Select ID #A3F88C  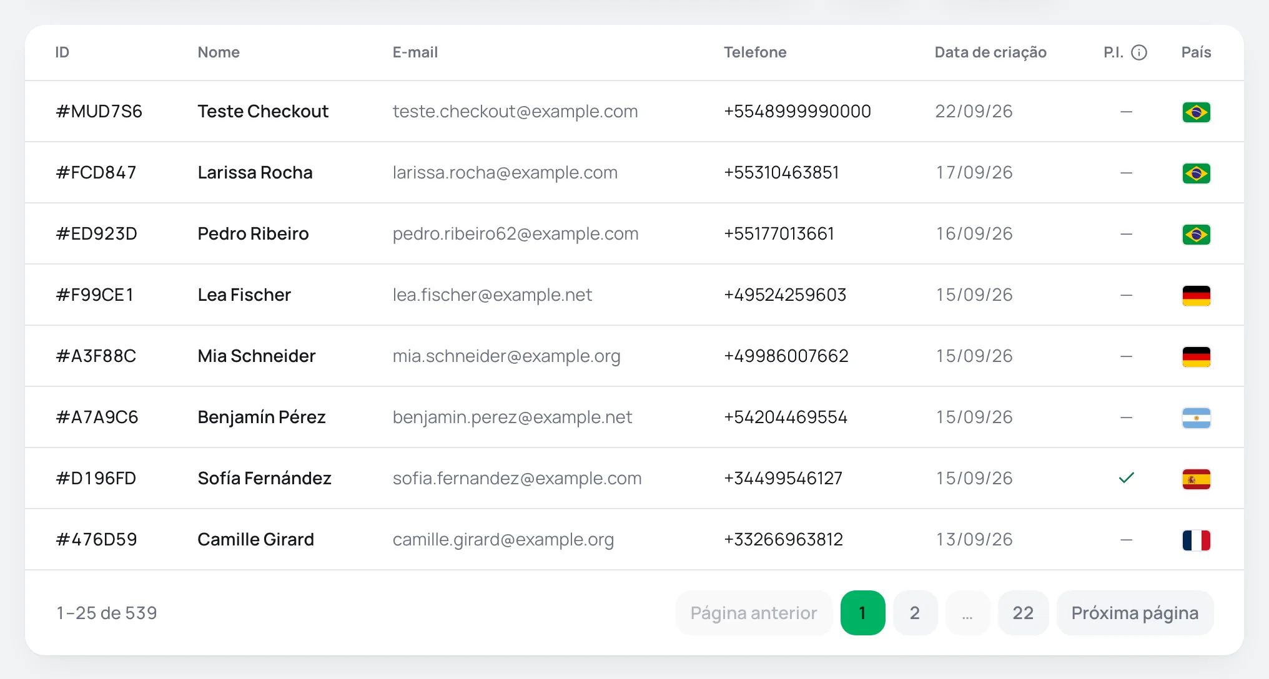pos(96,356)
